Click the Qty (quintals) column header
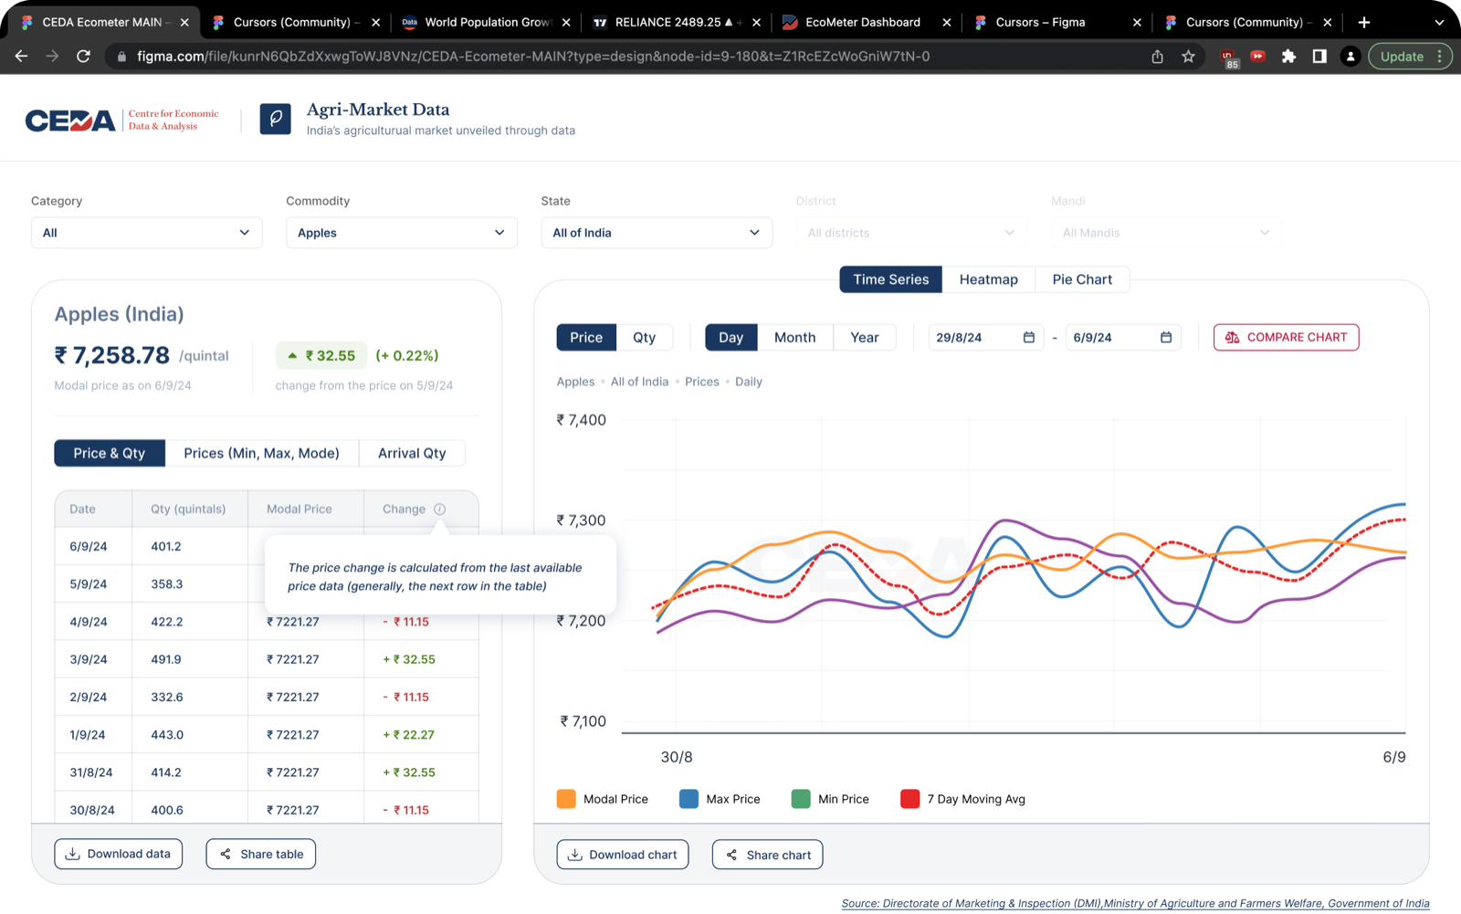1461x914 pixels. point(188,509)
